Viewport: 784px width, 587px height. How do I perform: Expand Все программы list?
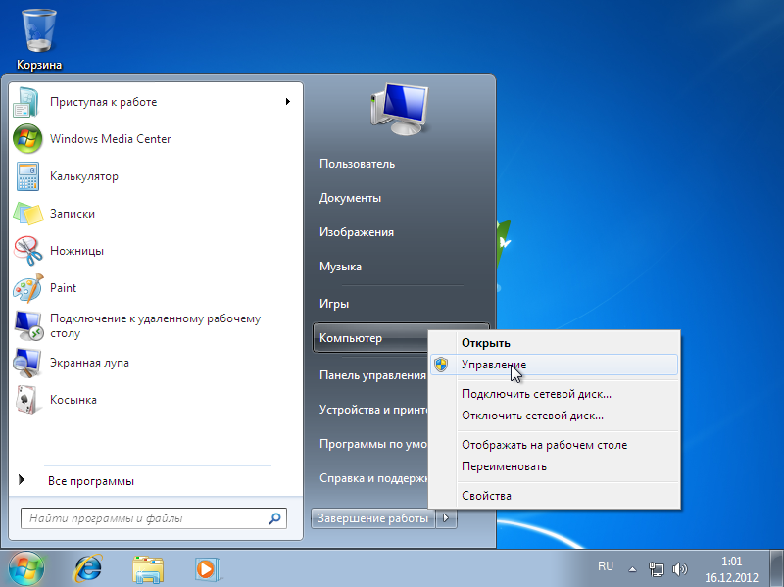click(x=90, y=481)
